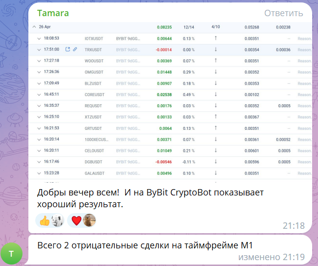
Task: Click the изменено 21:19 edited timestamp
Action: (x=272, y=257)
